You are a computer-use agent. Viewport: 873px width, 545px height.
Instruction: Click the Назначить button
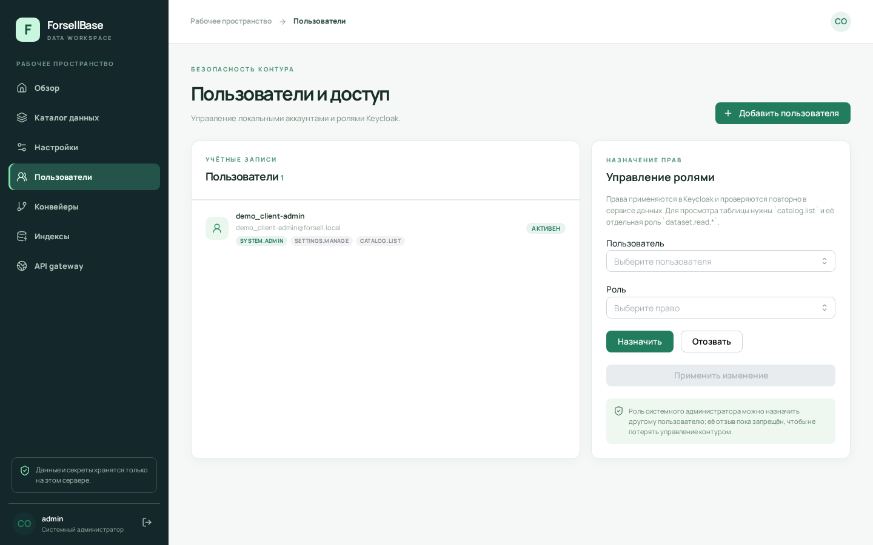(x=640, y=342)
